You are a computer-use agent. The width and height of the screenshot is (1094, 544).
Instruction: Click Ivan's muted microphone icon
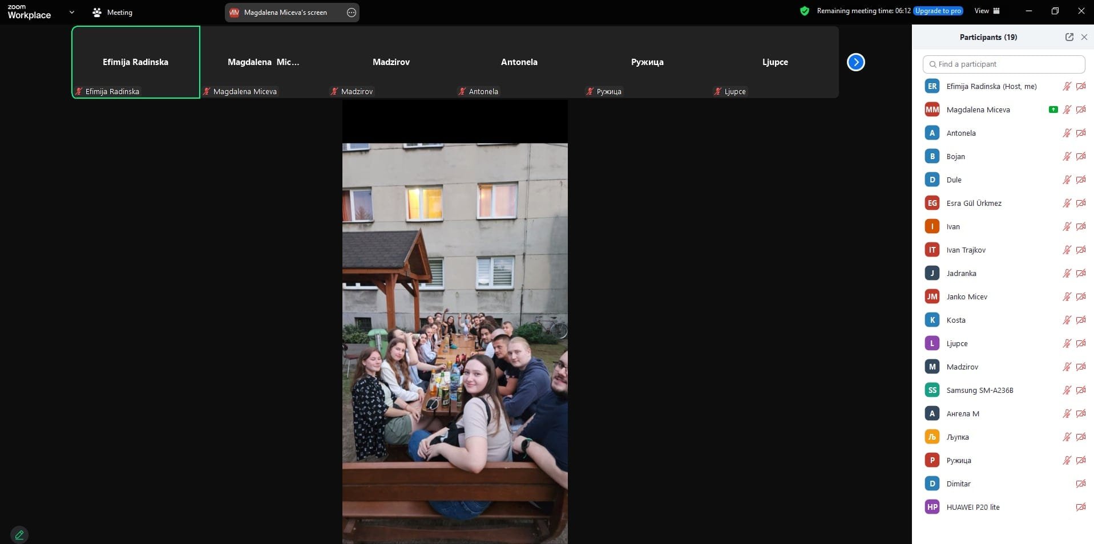[x=1067, y=227]
